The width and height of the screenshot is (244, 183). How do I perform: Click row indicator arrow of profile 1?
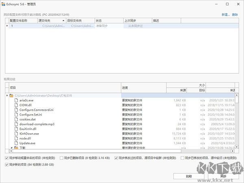tap(7, 26)
